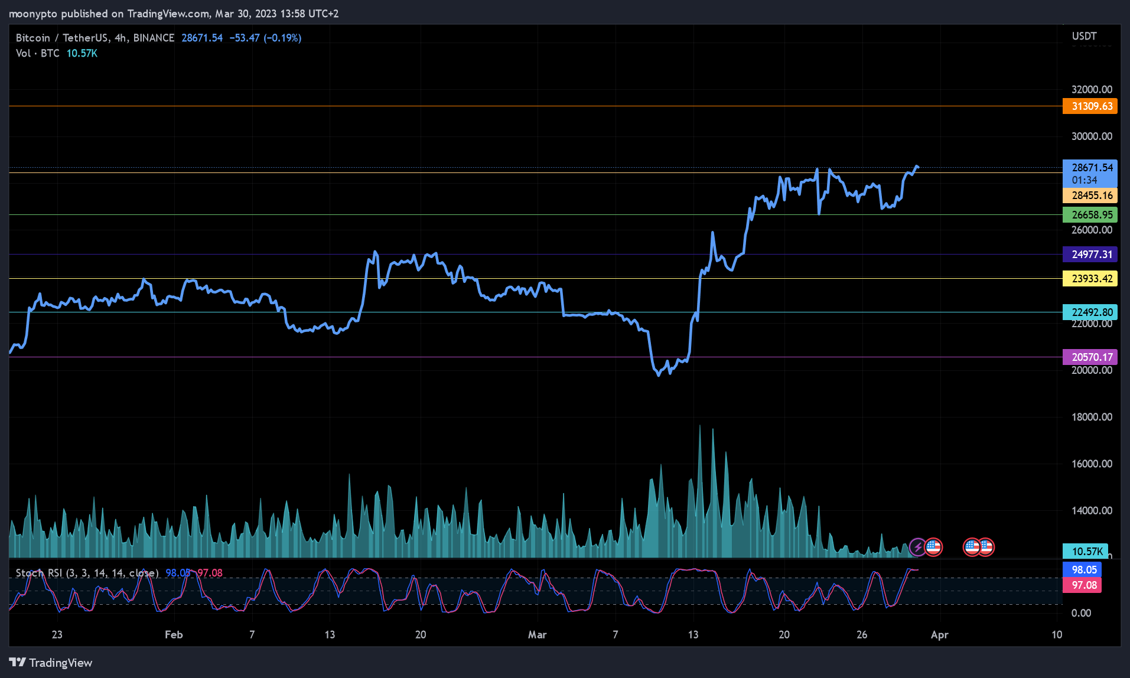
Task: Click the −53.47 (−0.19%) change value
Action: pos(265,38)
